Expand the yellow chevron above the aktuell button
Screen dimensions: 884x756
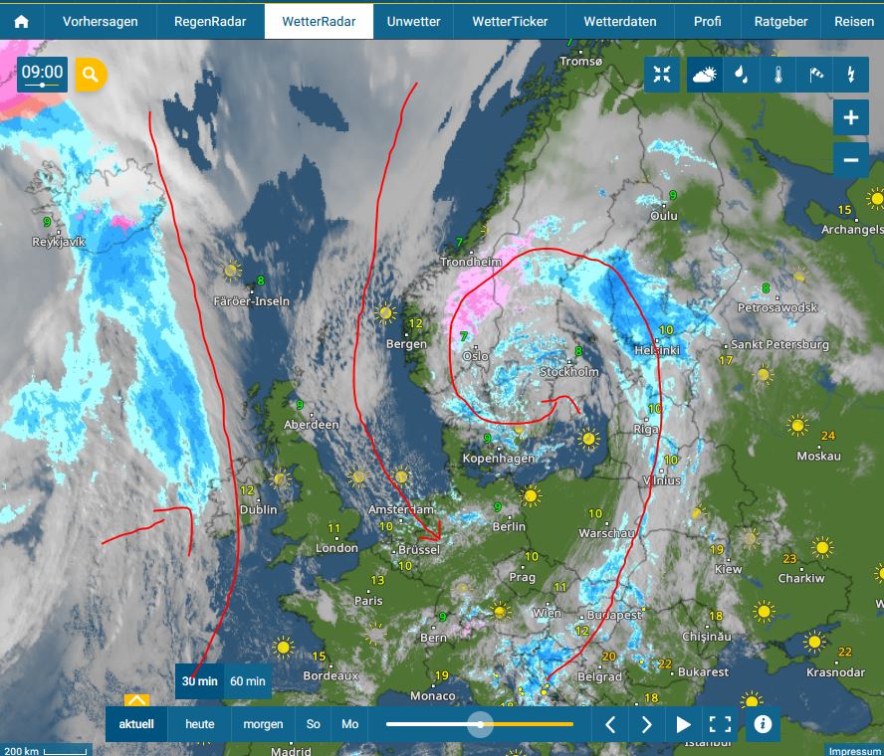(x=136, y=700)
